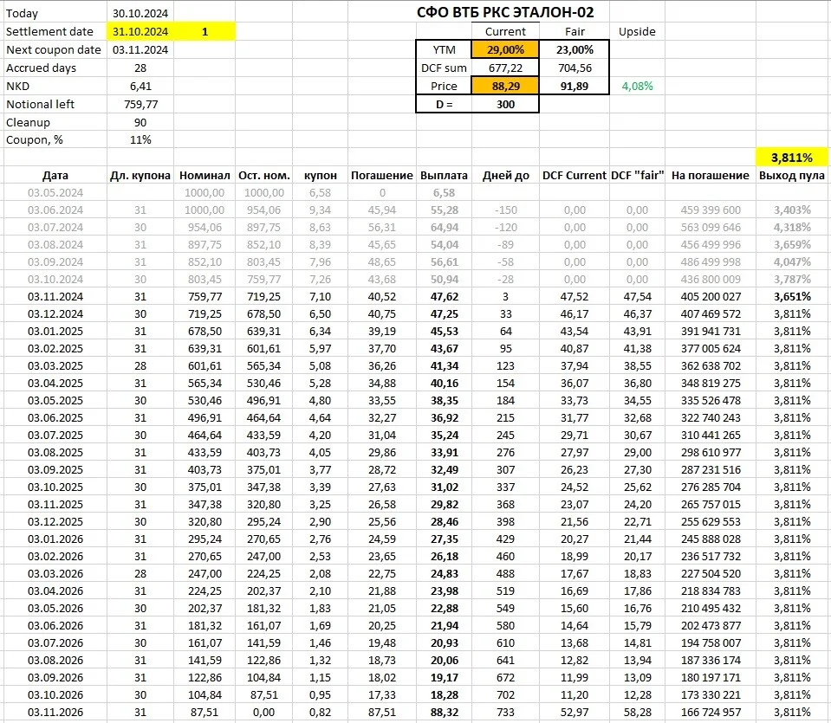Click the coupon value 2,10
The height and width of the screenshot is (723, 831).
pos(320,591)
